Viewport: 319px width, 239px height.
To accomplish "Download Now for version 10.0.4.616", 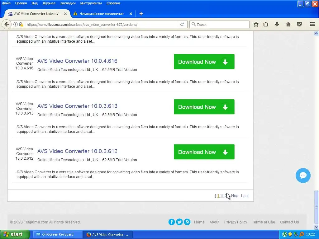I will pyautogui.click(x=204, y=62).
